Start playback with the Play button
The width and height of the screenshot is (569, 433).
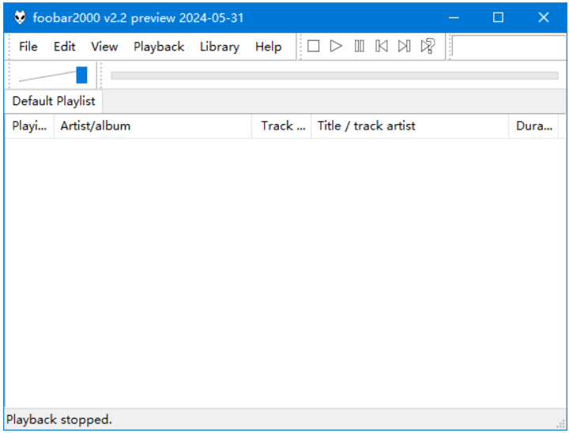[336, 47]
